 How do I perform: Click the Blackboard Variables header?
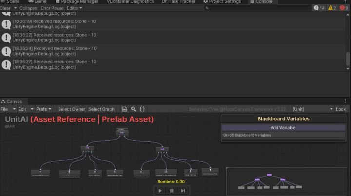(283, 119)
